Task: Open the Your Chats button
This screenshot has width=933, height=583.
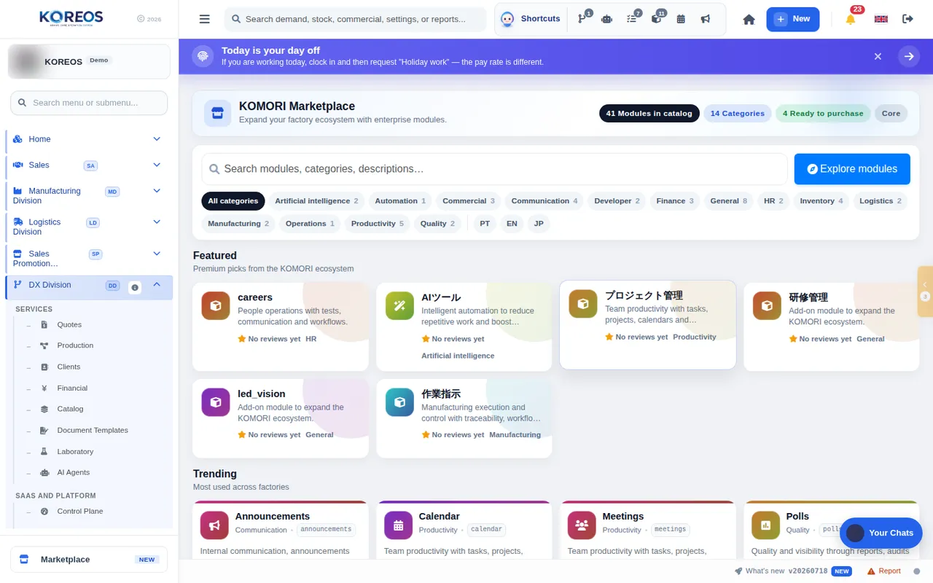Action: tap(881, 533)
